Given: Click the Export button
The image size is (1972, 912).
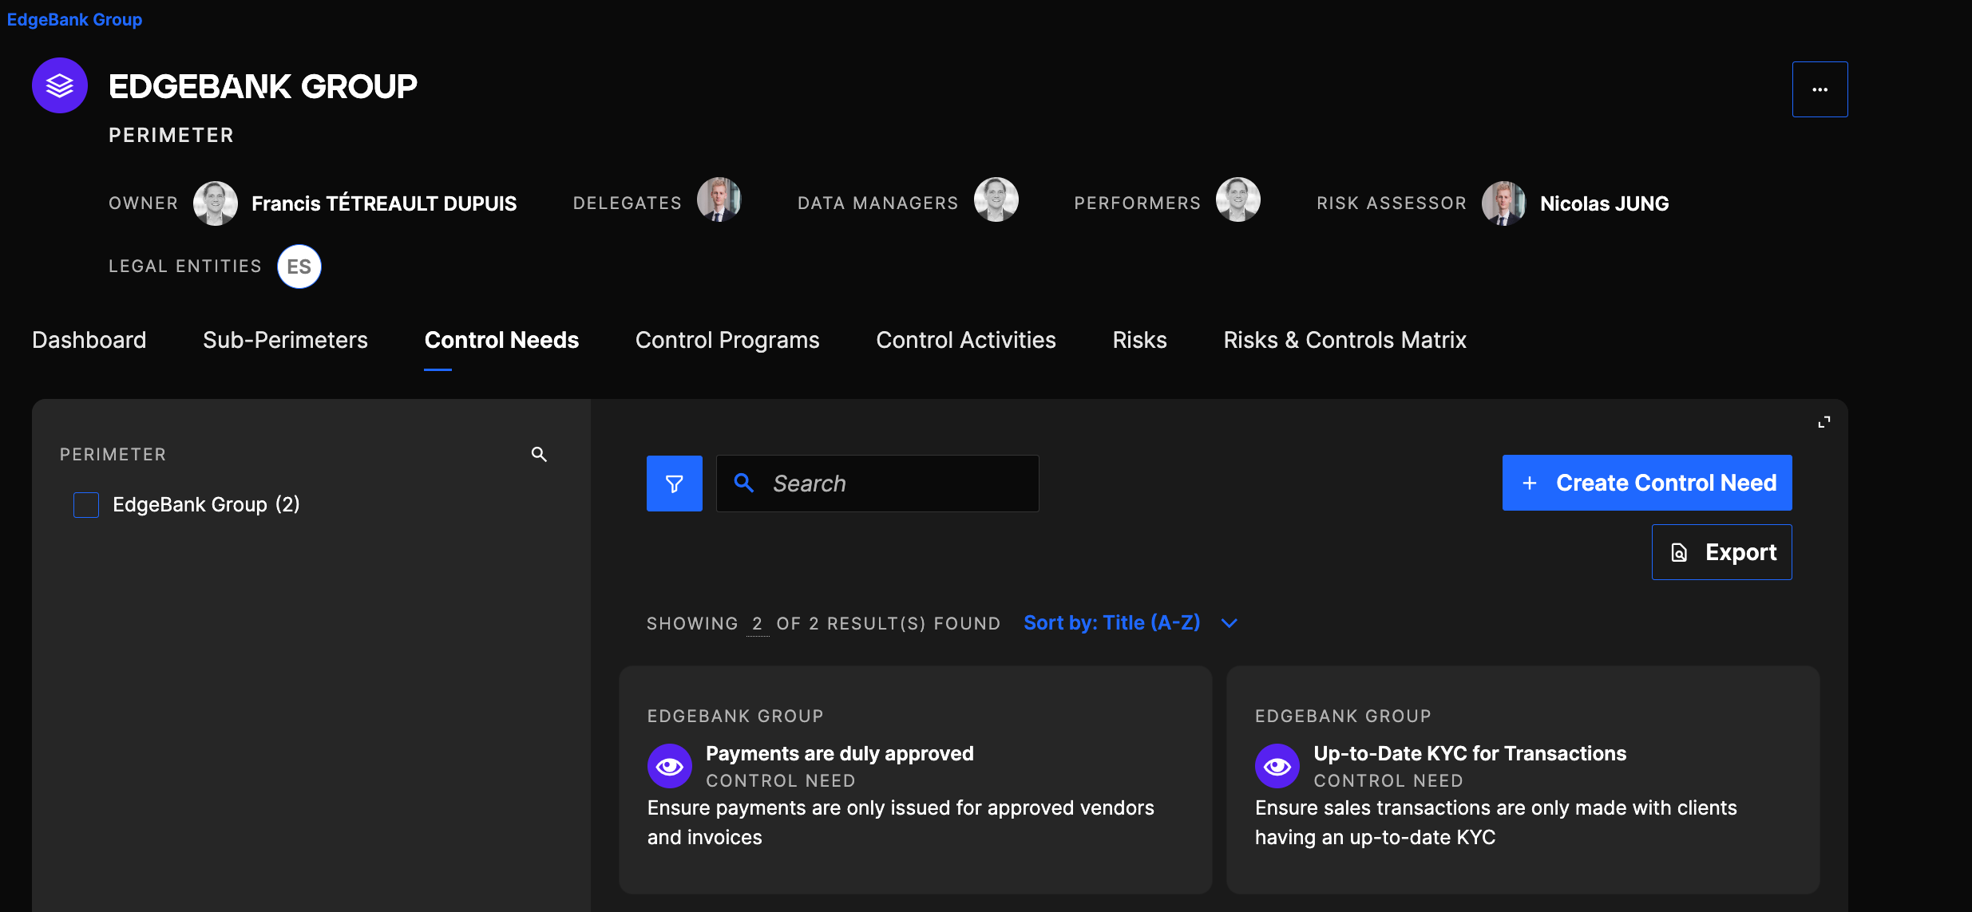Looking at the screenshot, I should pyautogui.click(x=1721, y=552).
